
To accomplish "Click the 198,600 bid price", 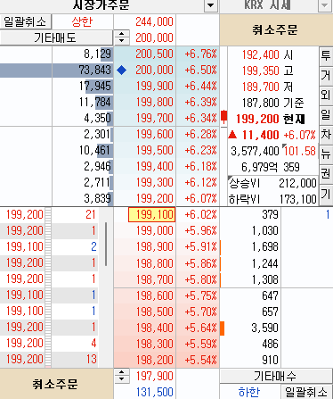I will click(154, 295).
